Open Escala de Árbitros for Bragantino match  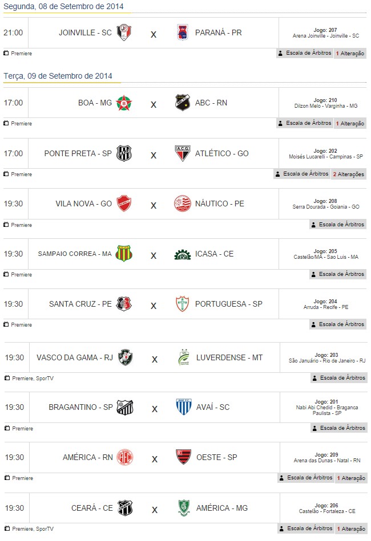[338, 428]
